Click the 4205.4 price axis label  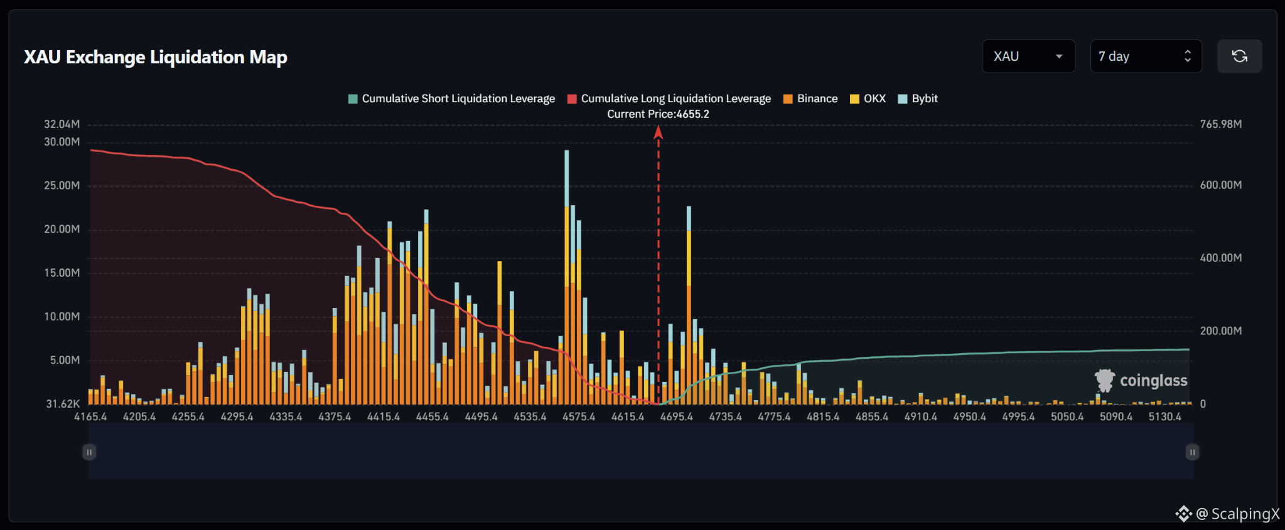pos(139,416)
